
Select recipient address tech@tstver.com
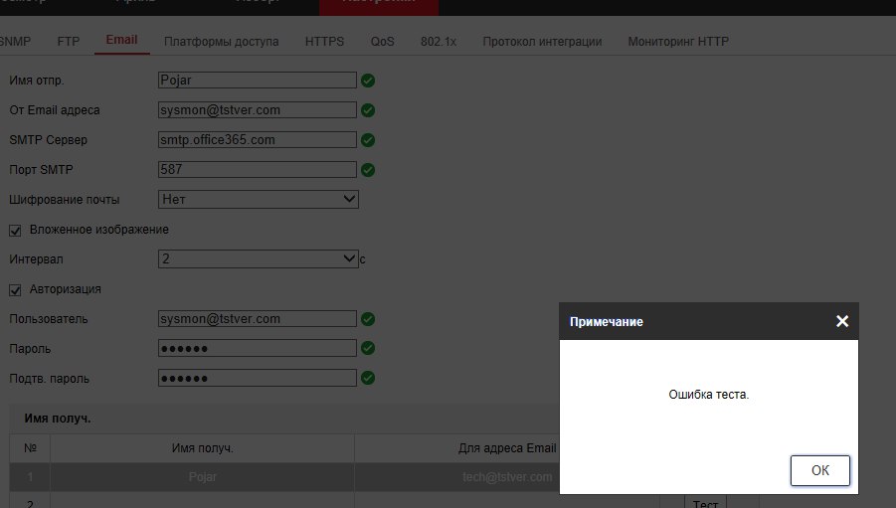point(507,477)
